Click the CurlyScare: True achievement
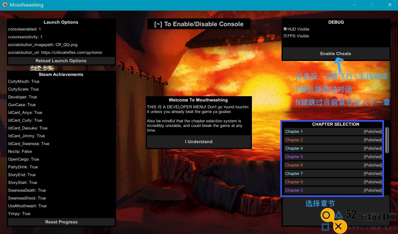398x234 pixels. (23, 89)
